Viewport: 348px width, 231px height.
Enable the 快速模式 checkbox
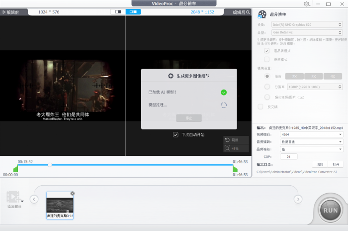pyautogui.click(x=267, y=59)
